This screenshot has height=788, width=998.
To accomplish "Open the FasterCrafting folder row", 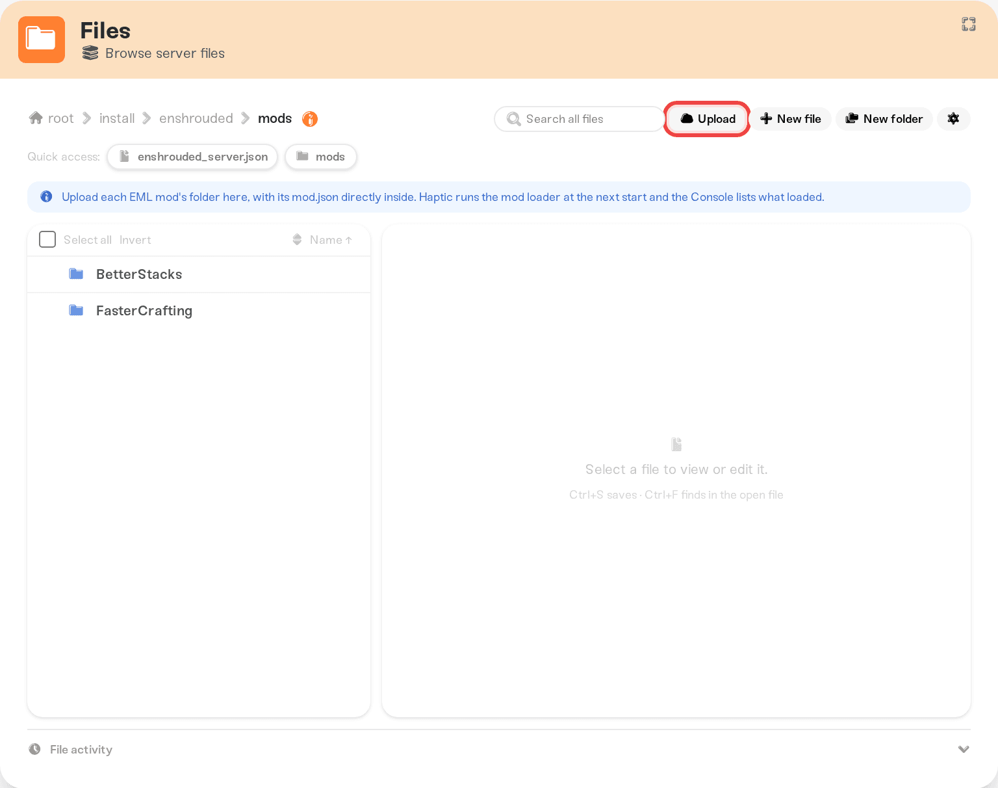I will [x=199, y=311].
